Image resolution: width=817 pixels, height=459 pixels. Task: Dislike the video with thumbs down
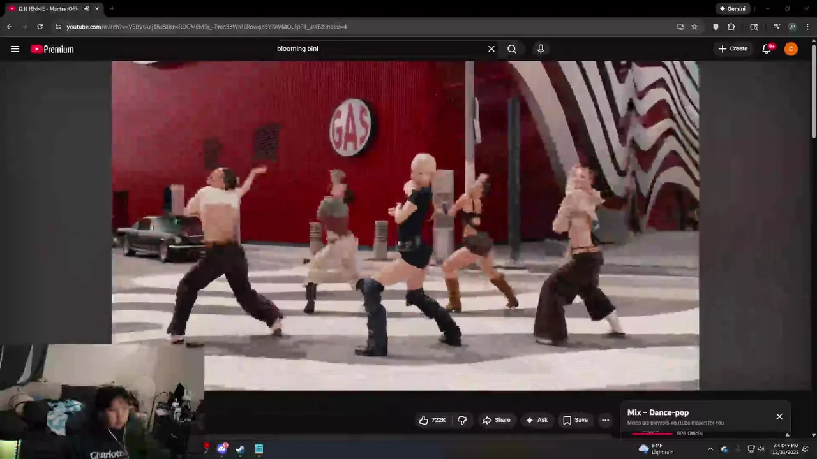click(x=462, y=420)
